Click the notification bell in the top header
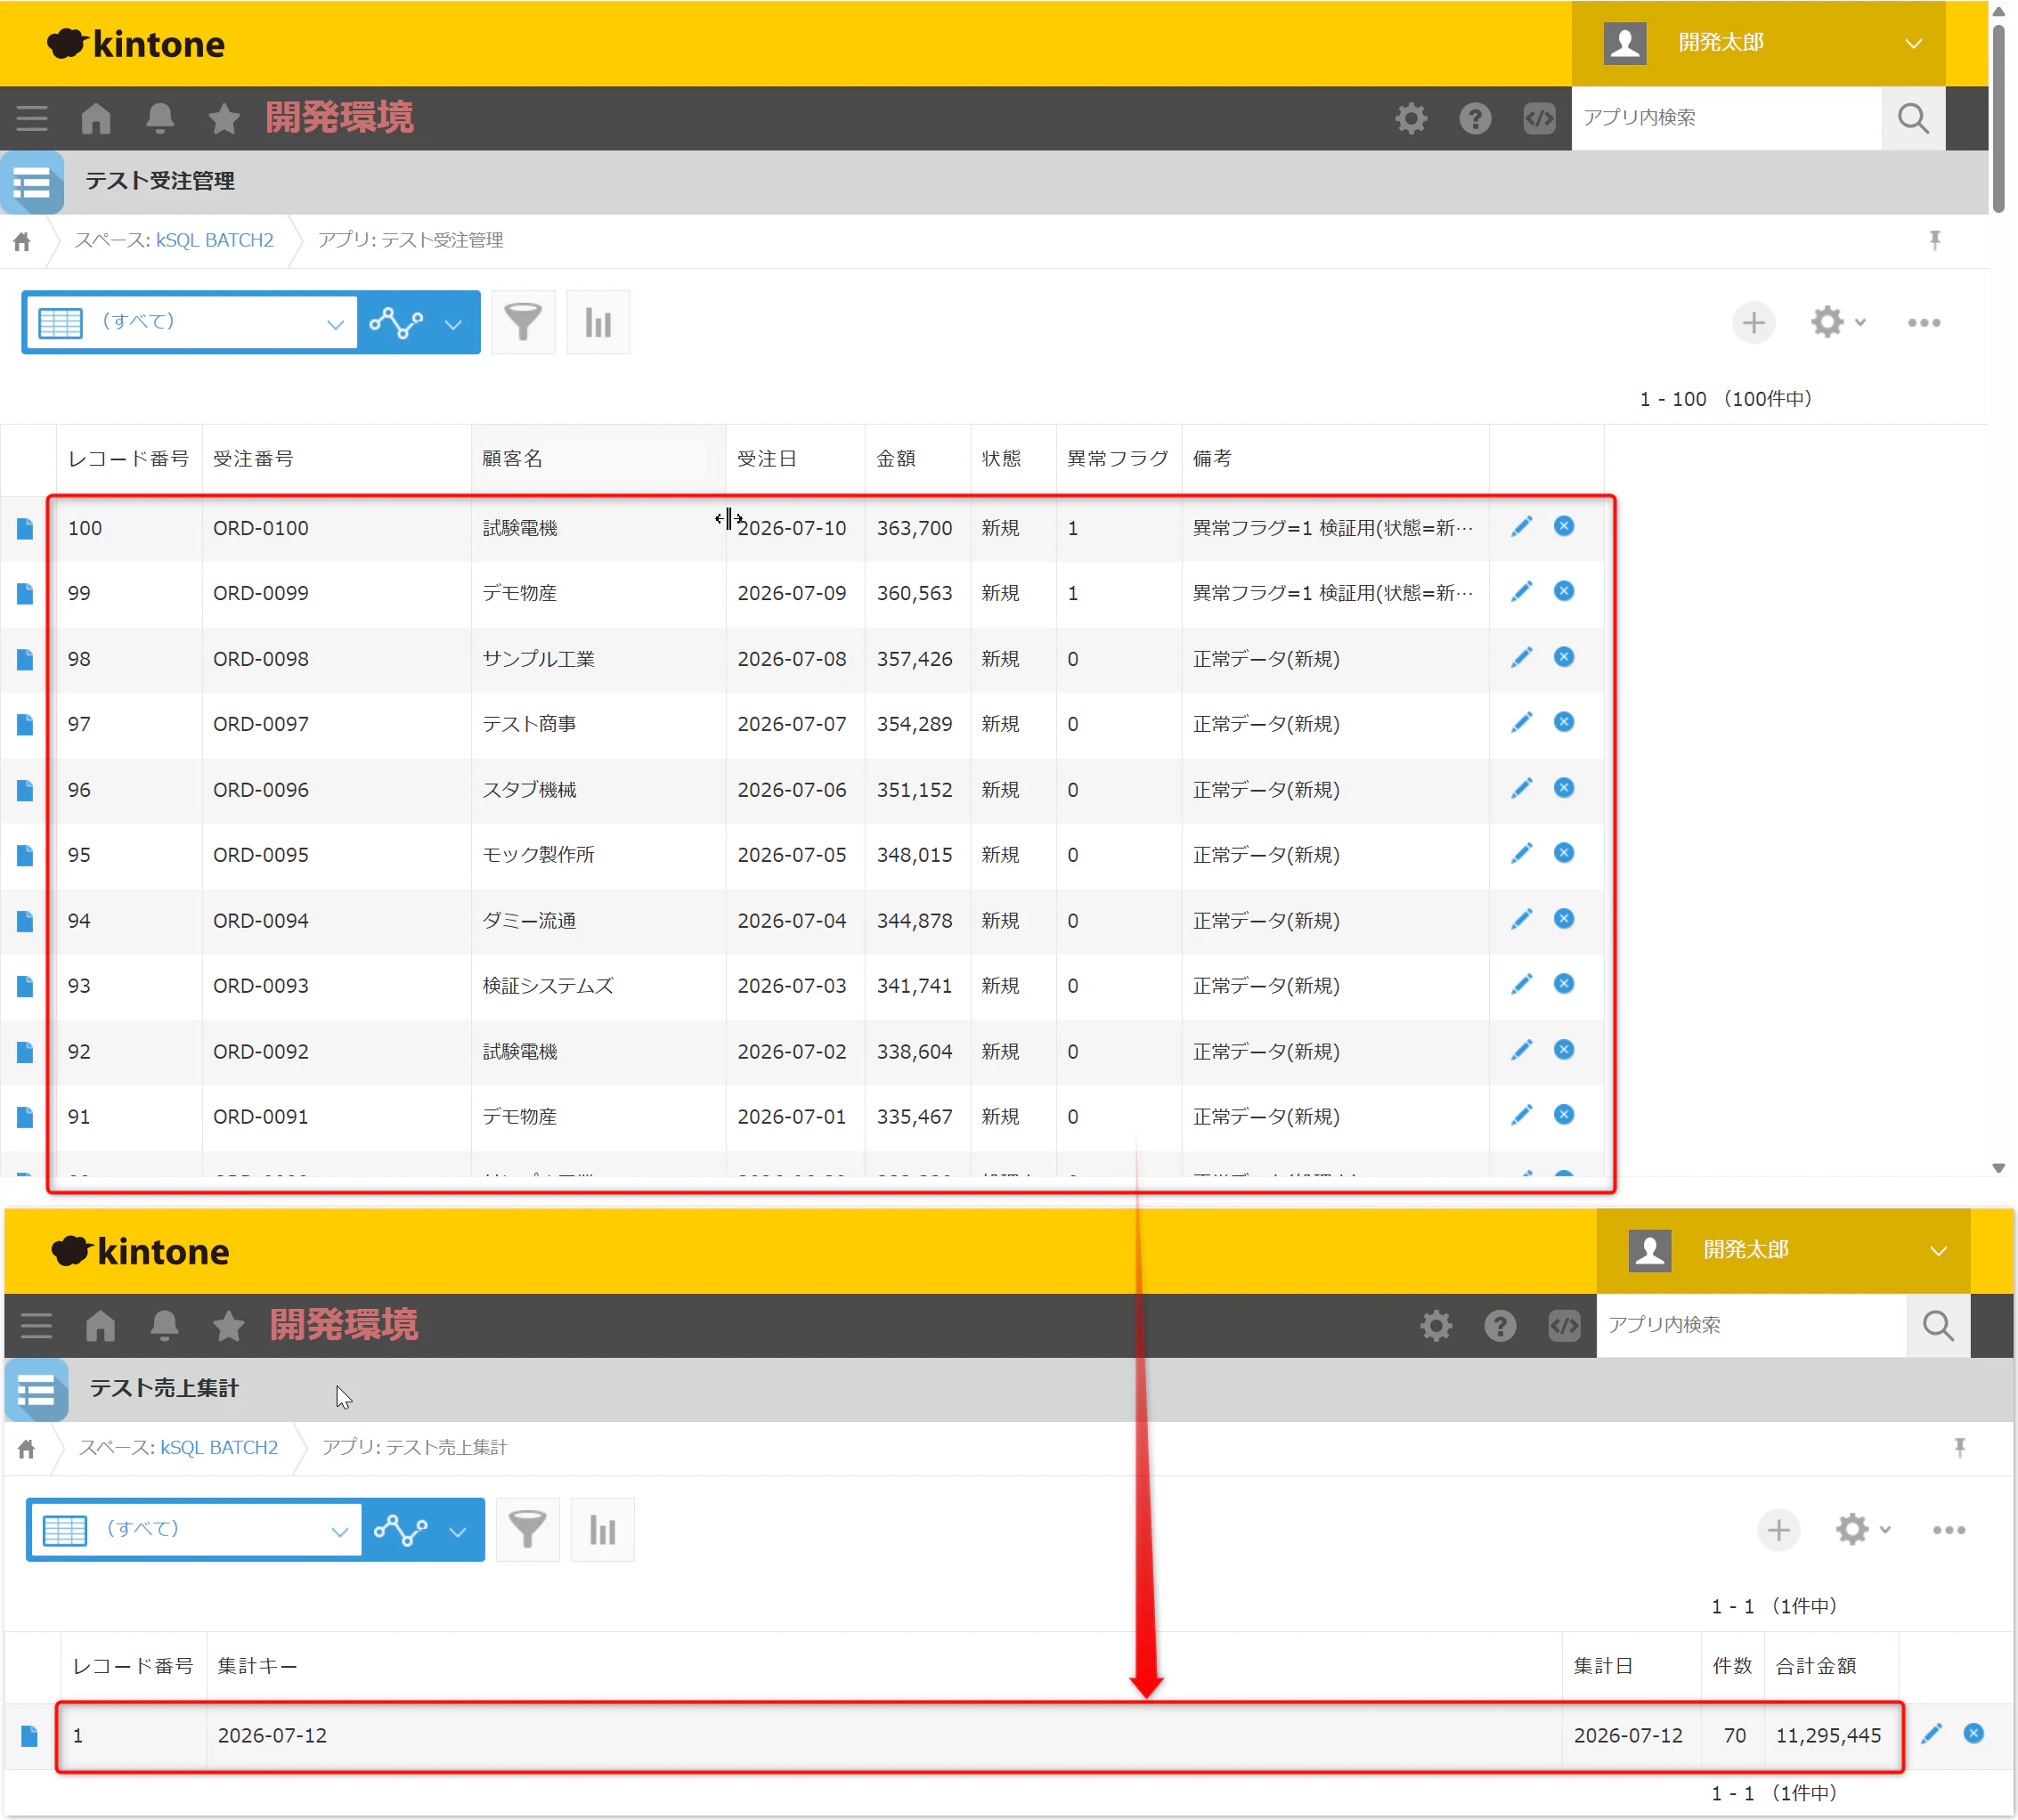Image resolution: width=2018 pixels, height=1820 pixels. 160,118
